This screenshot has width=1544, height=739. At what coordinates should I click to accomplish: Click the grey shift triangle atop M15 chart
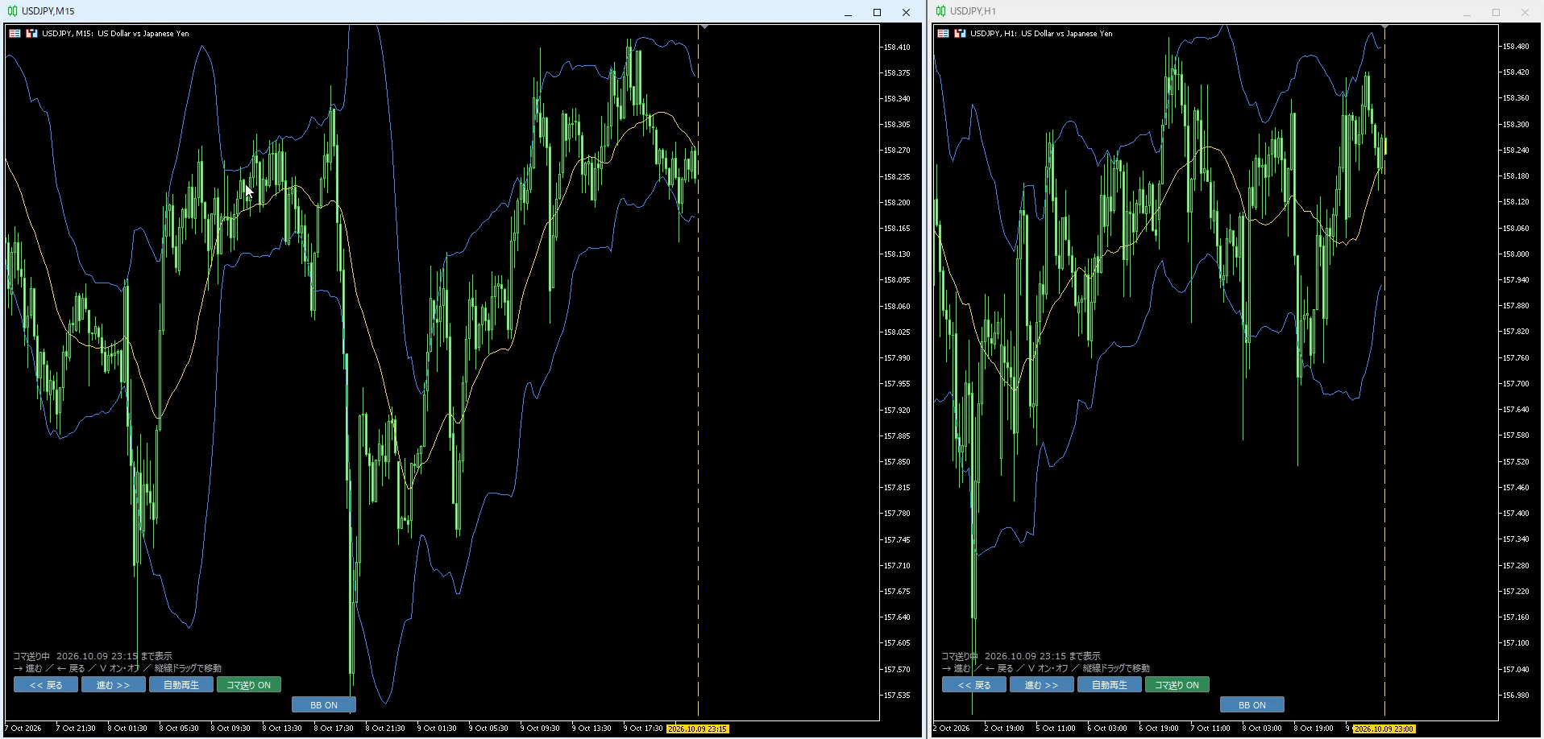(704, 27)
